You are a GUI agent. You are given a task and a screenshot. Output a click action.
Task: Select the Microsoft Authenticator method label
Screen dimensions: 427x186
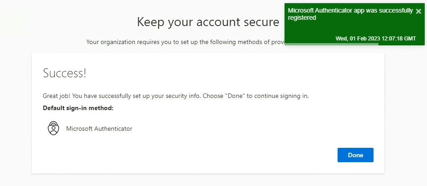click(x=99, y=128)
